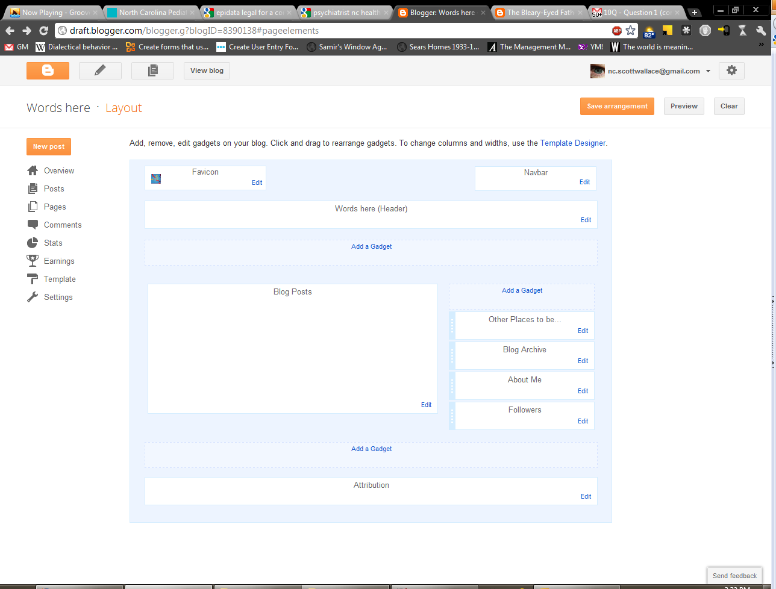Expand the nc.scottwallace@gmail.com account dropdown
The height and width of the screenshot is (589, 776).
(x=708, y=71)
